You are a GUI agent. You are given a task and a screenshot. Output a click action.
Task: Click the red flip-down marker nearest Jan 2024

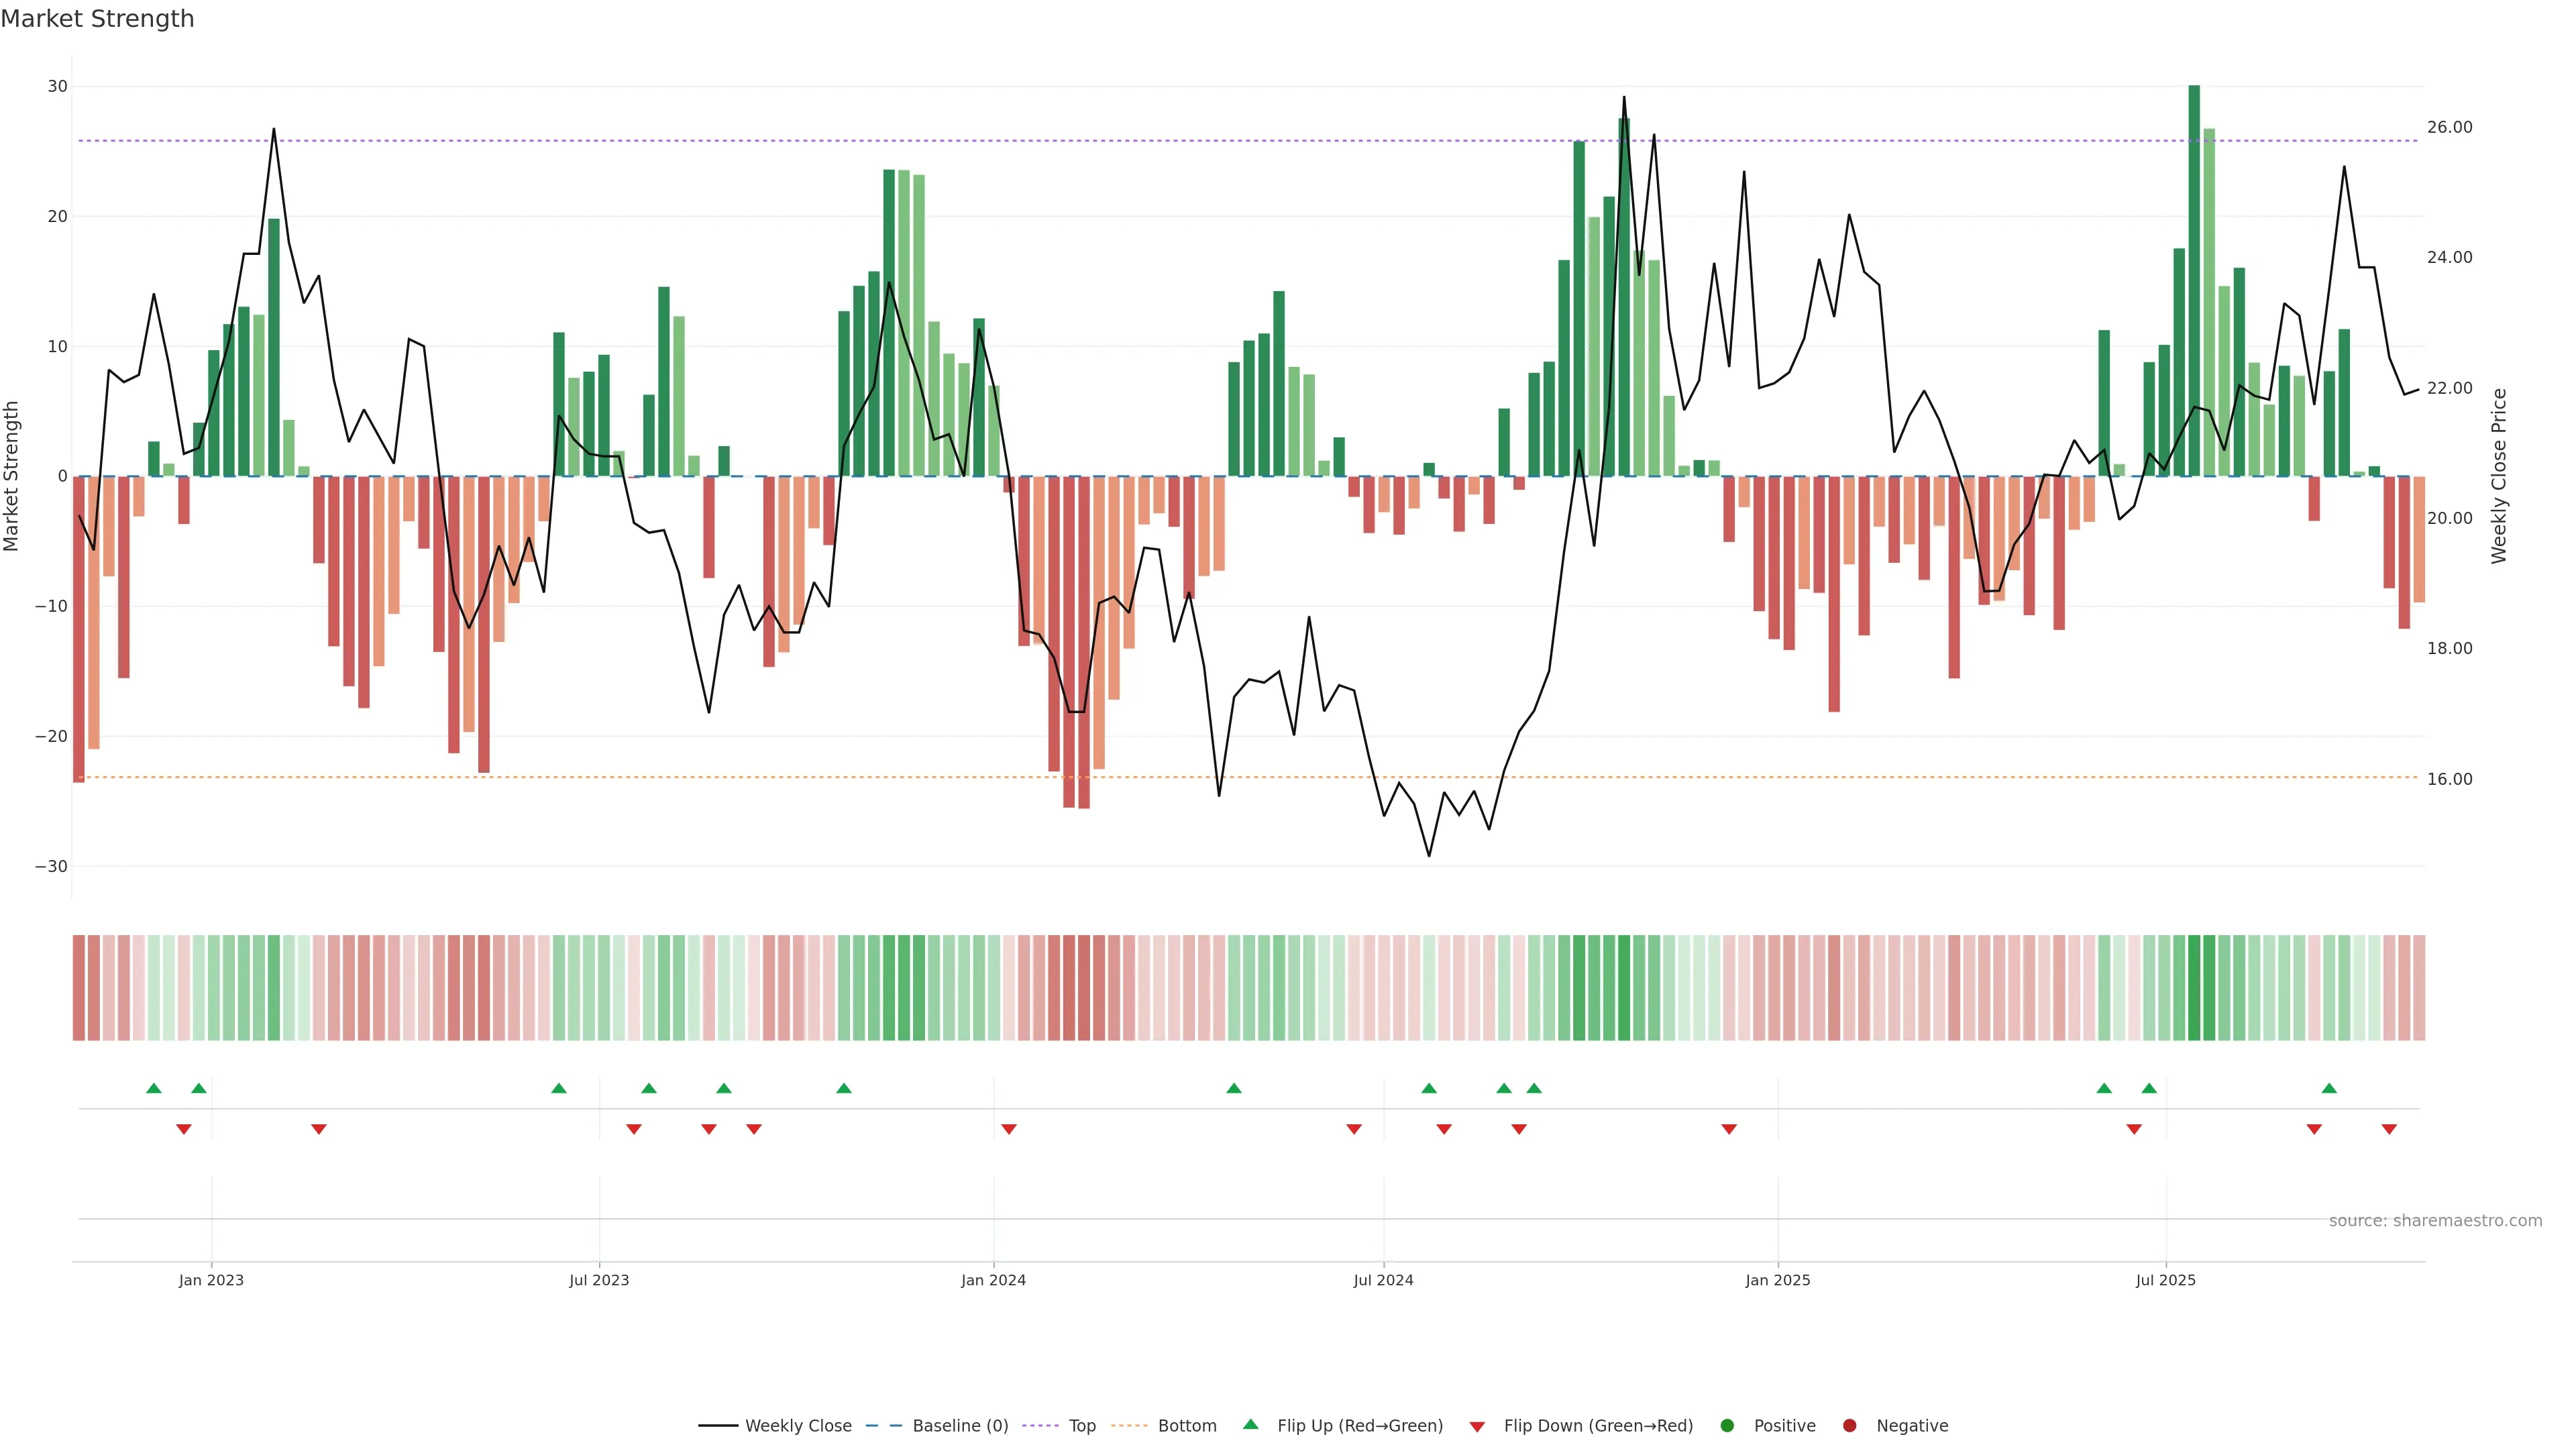click(1009, 1129)
